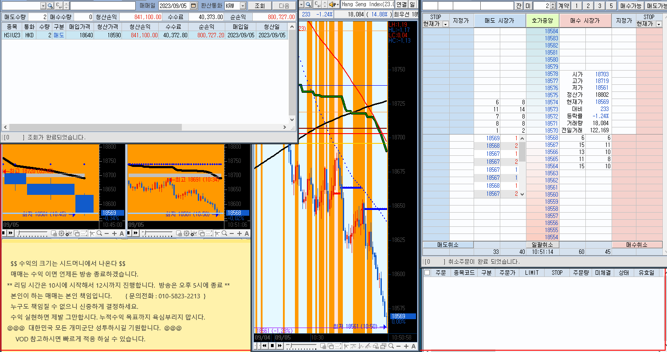
Task: Click the minus zoom-out icon in main chart toolbar
Action: [399, 346]
